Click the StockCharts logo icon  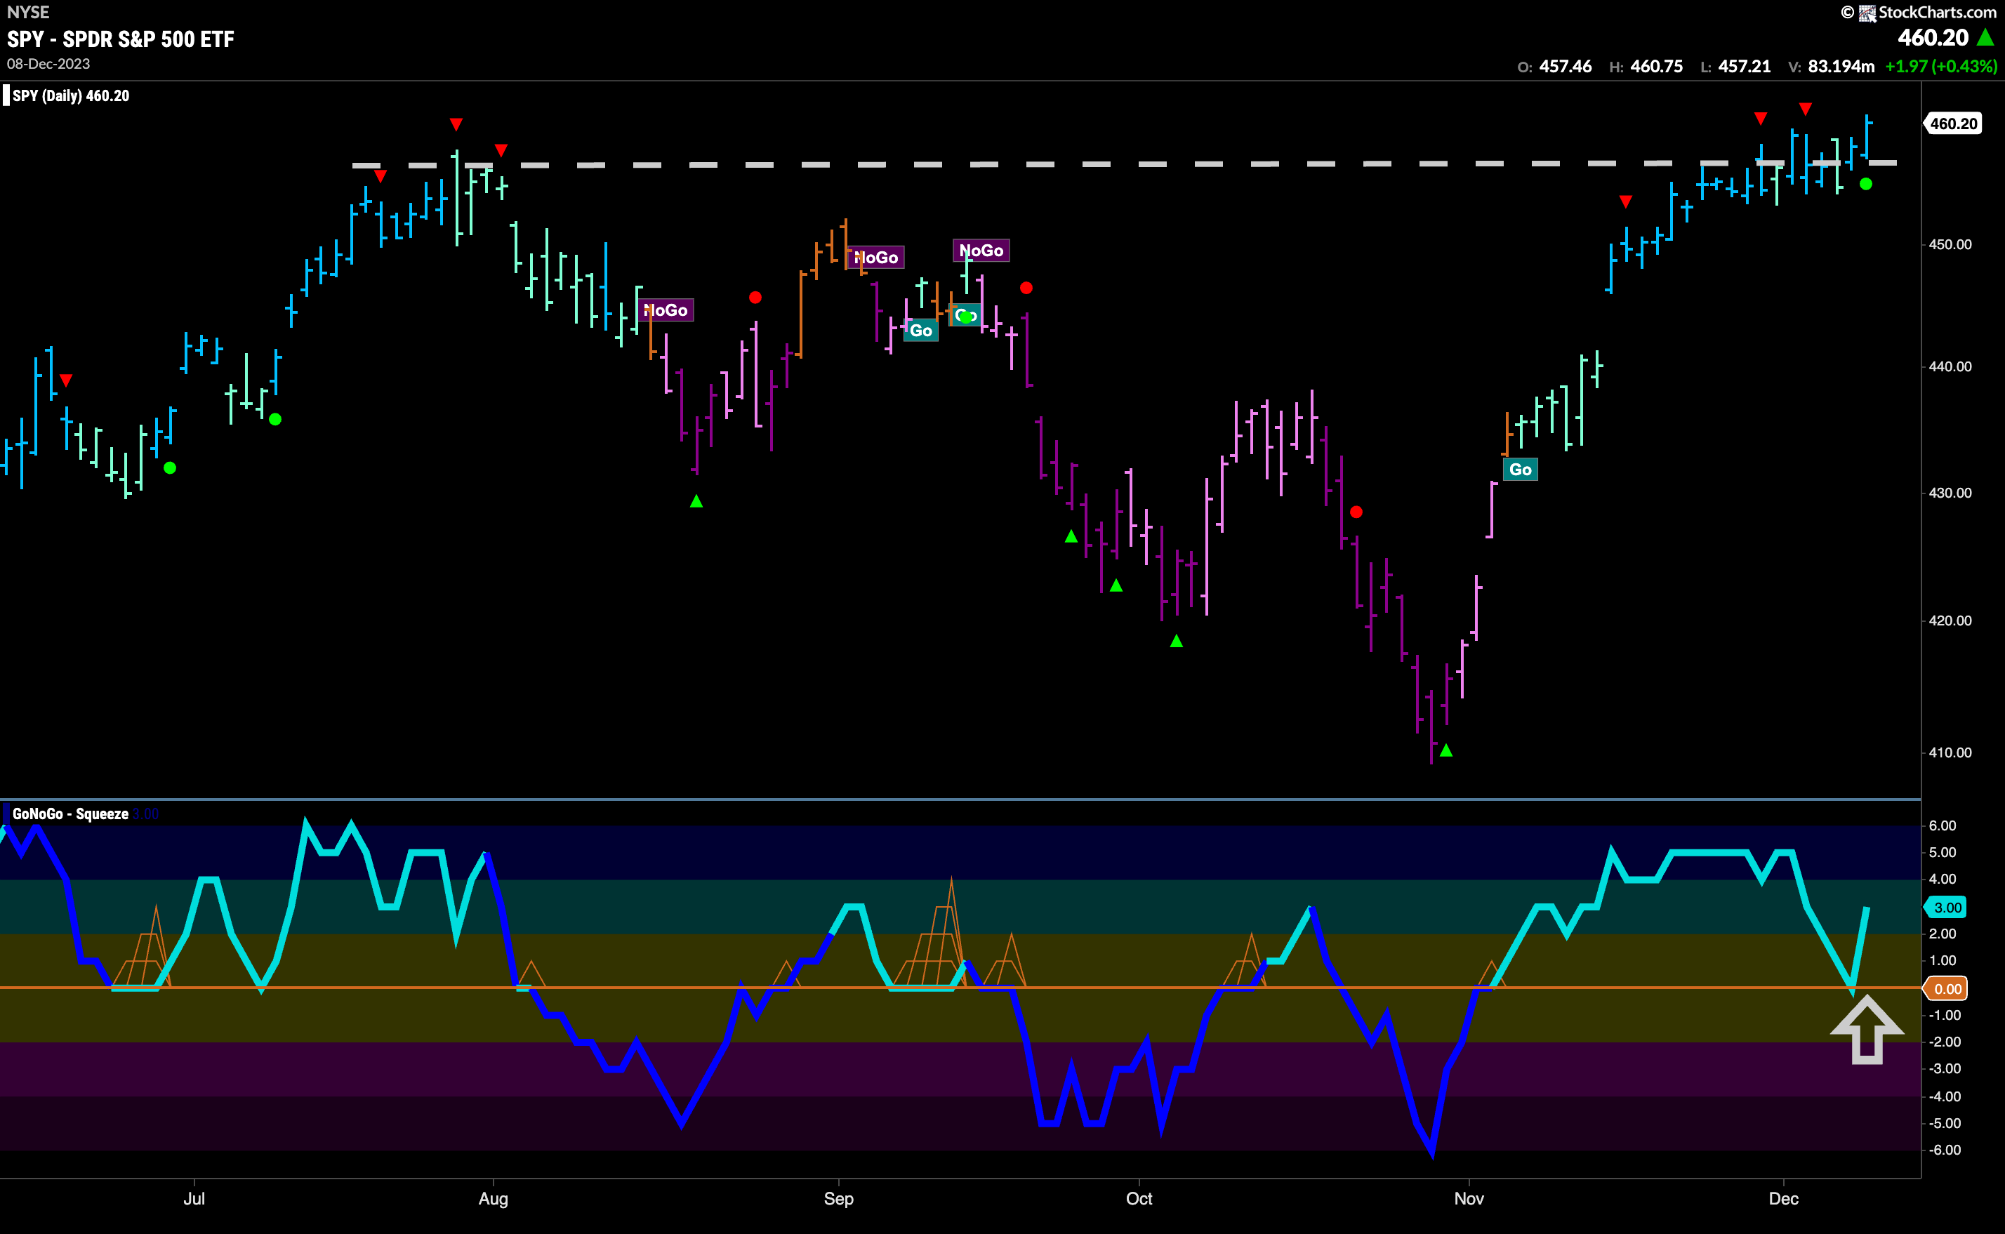1867,12
